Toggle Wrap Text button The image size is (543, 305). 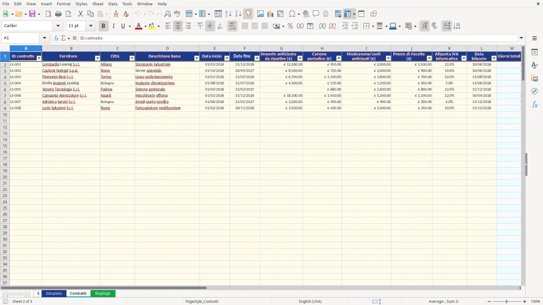pos(232,26)
